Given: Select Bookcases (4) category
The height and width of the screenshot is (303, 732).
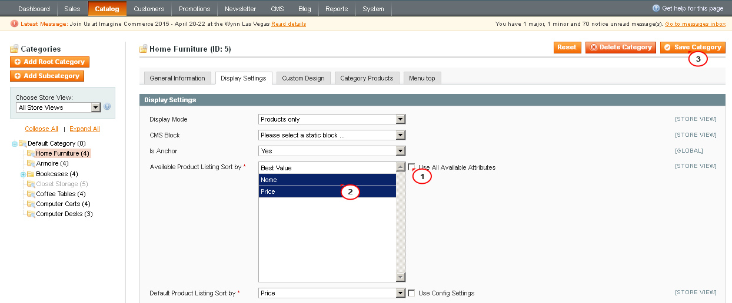Looking at the screenshot, I should click(57, 174).
